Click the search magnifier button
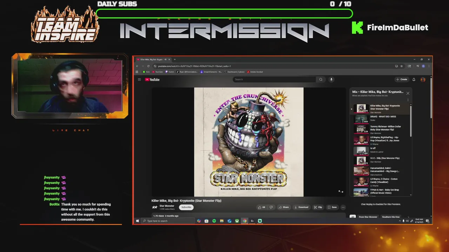Screen dimensions: 449x252 [x=321, y=79]
